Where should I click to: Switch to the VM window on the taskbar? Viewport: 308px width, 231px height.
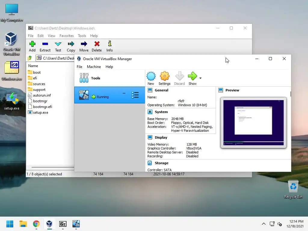coord(76,224)
